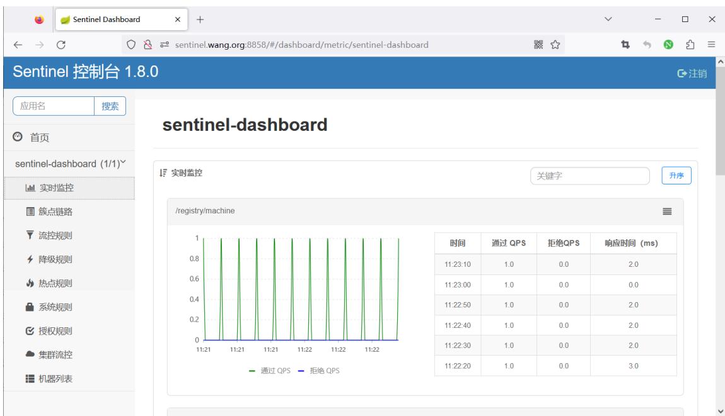Click the Firefox logo icon in tab bar
725x416 pixels.
39,20
